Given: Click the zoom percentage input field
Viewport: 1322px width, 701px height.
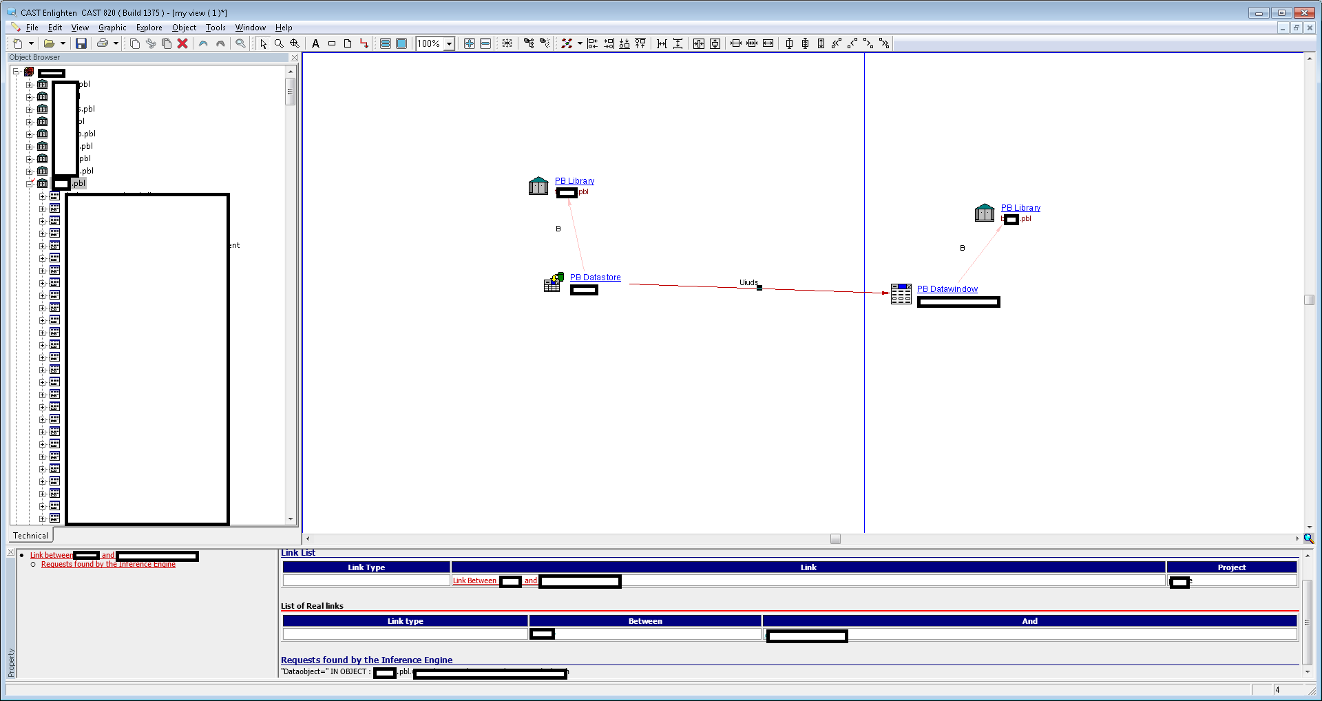Looking at the screenshot, I should (429, 43).
